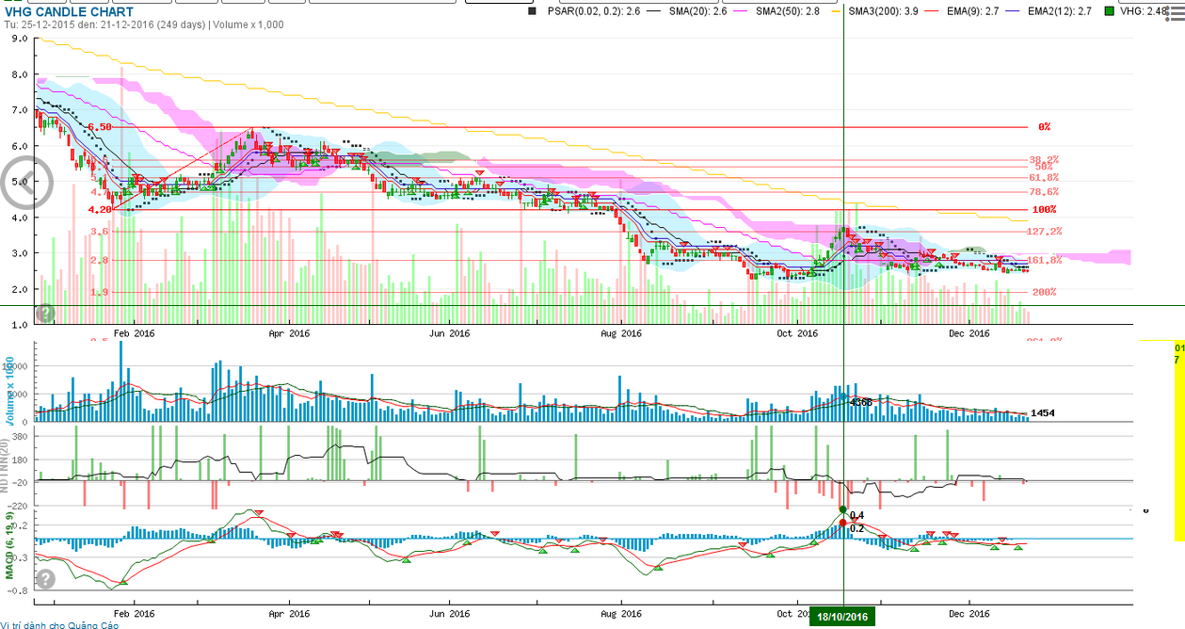The height and width of the screenshot is (629, 1185).
Task: Click the black PSAR legend square
Action: coord(533,12)
